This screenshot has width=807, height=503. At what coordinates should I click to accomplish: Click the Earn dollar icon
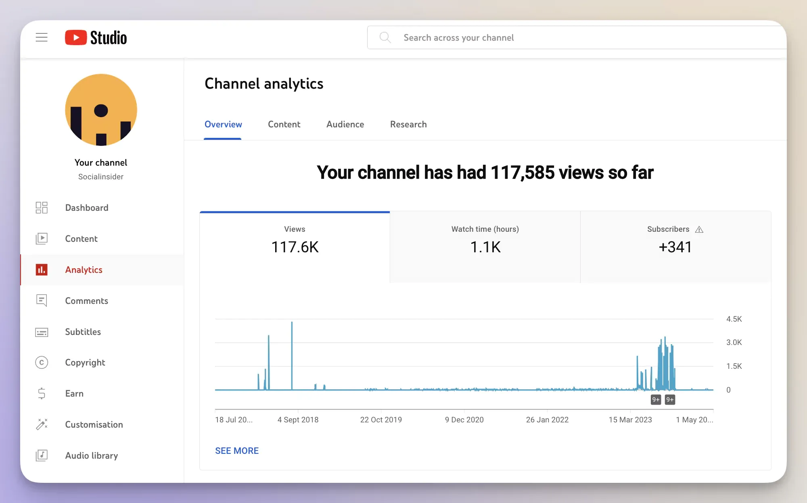42,393
